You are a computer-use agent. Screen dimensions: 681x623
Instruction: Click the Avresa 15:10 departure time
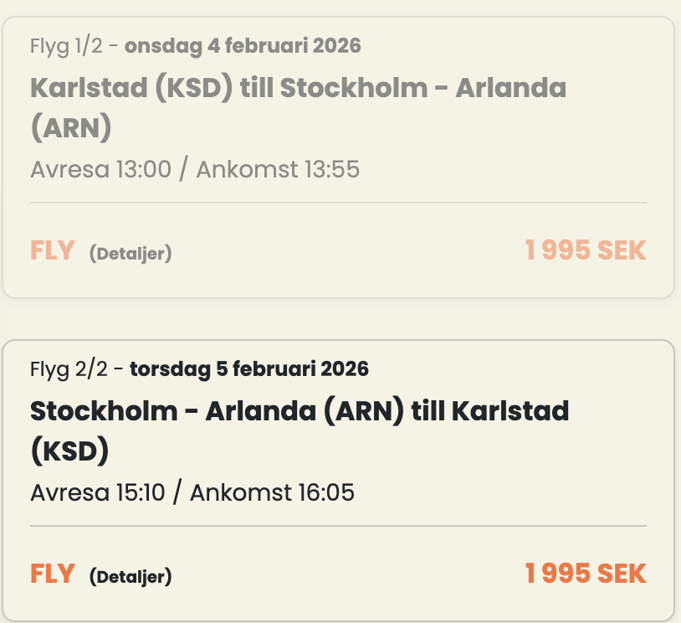(98, 492)
